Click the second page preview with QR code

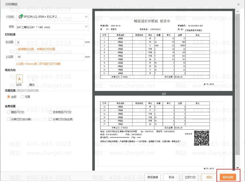pyautogui.click(x=164, y=133)
